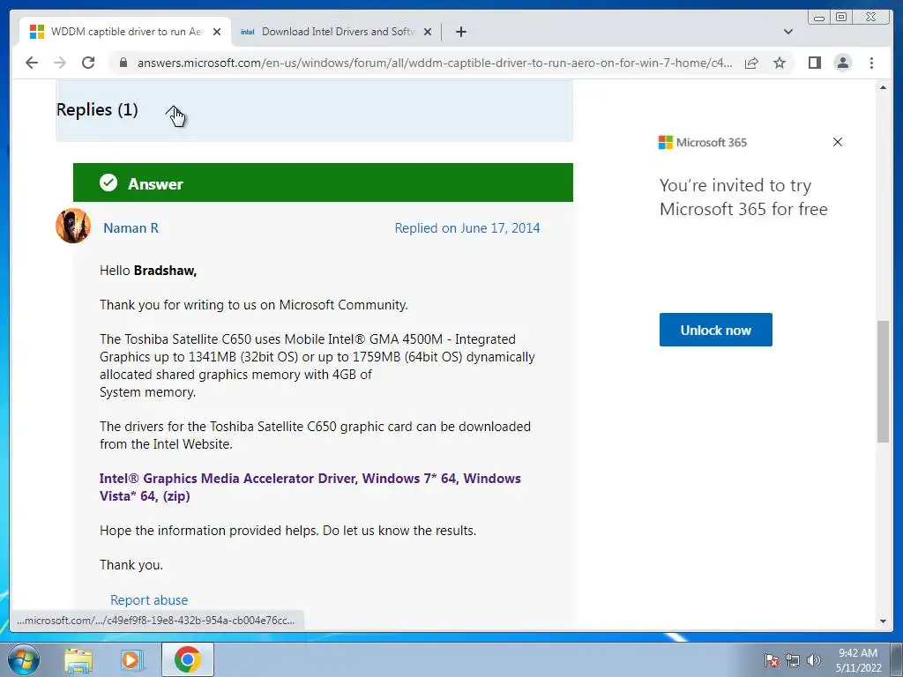The width and height of the screenshot is (903, 677).
Task: Open the volume speaker icon
Action: pyautogui.click(x=814, y=660)
